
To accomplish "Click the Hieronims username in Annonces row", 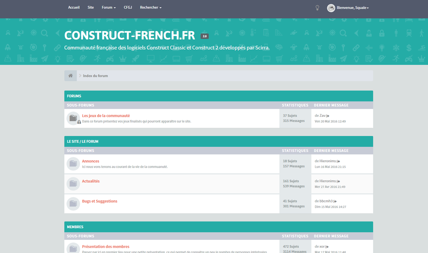I will click(327, 161).
